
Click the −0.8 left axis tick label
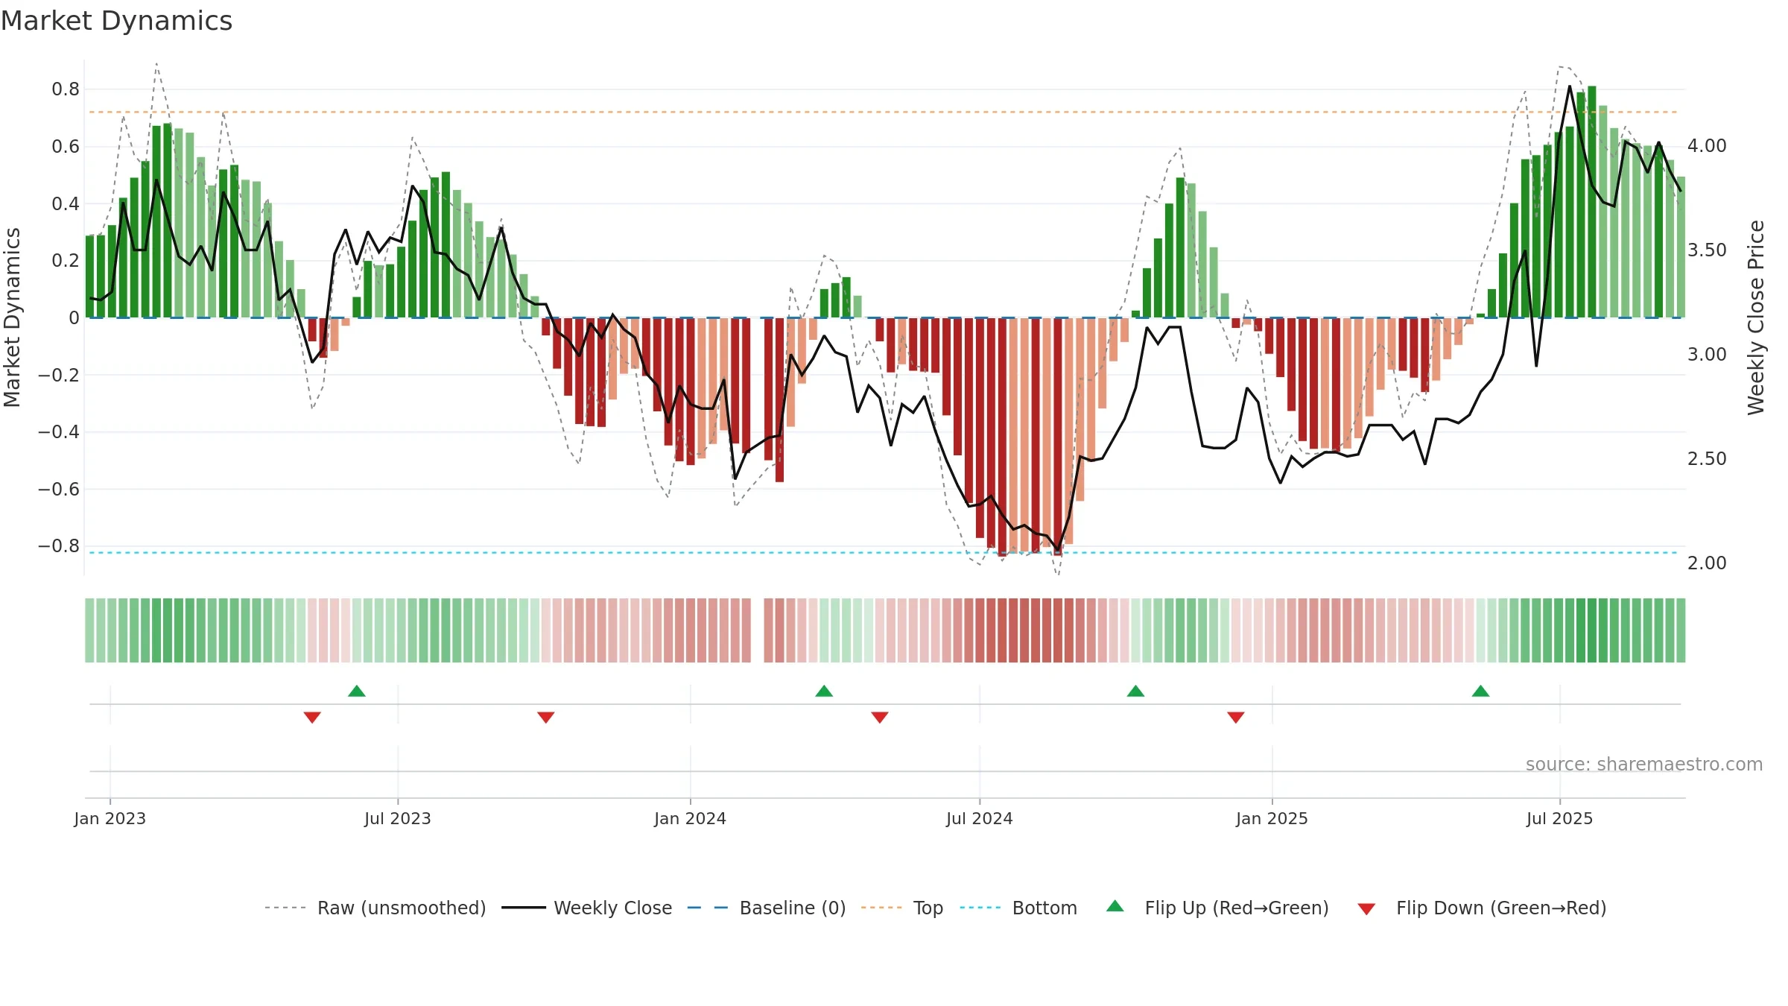click(x=59, y=546)
